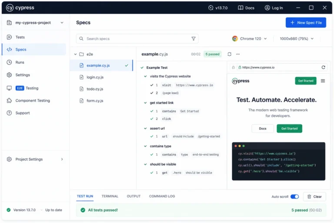334x223 pixels.
Task: Click the New Spec File button
Action: 306,23
